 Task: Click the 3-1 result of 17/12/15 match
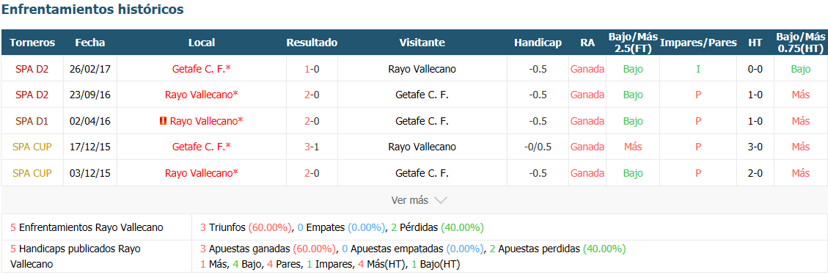[x=312, y=147]
